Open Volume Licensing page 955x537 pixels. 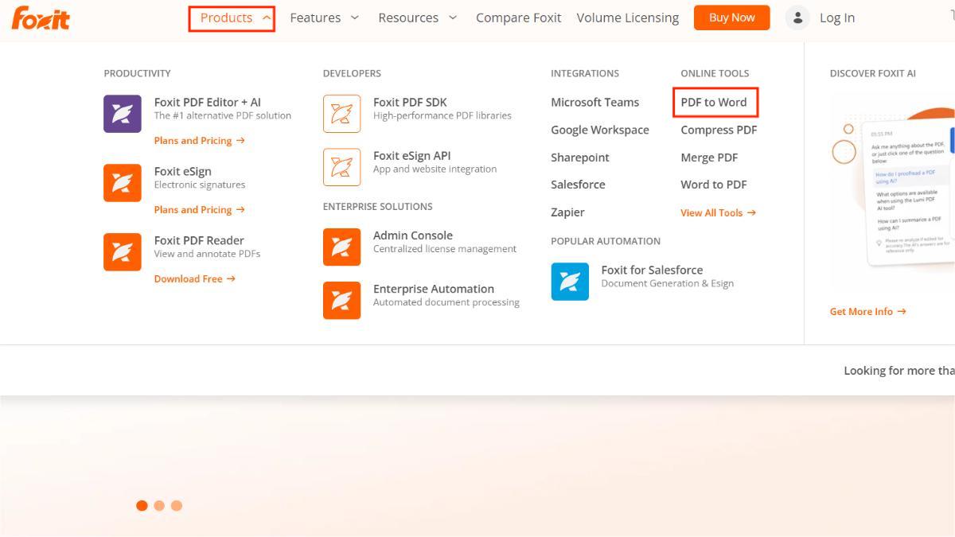(x=628, y=18)
